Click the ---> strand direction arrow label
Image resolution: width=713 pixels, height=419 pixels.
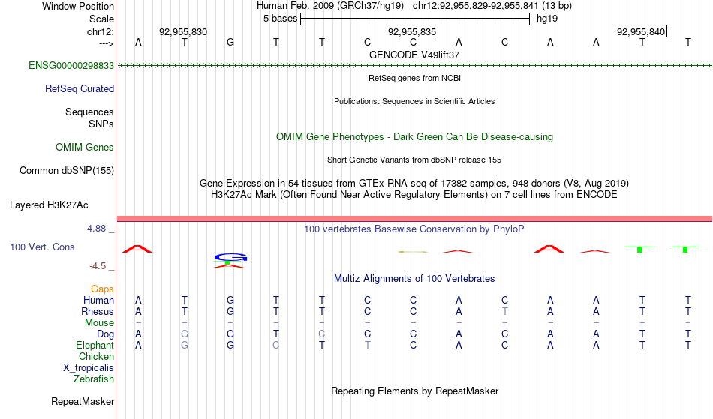(106, 43)
